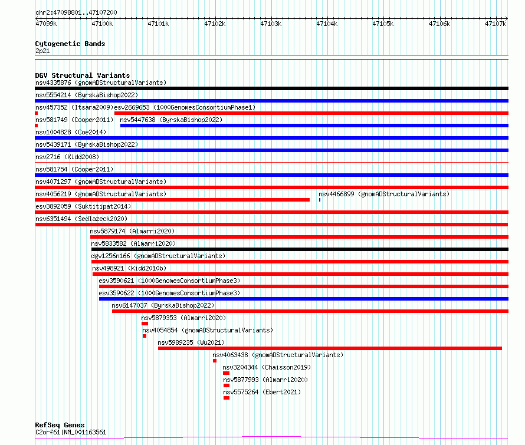Select nsv6147037 ByrskaBishop2022 label

(163, 305)
